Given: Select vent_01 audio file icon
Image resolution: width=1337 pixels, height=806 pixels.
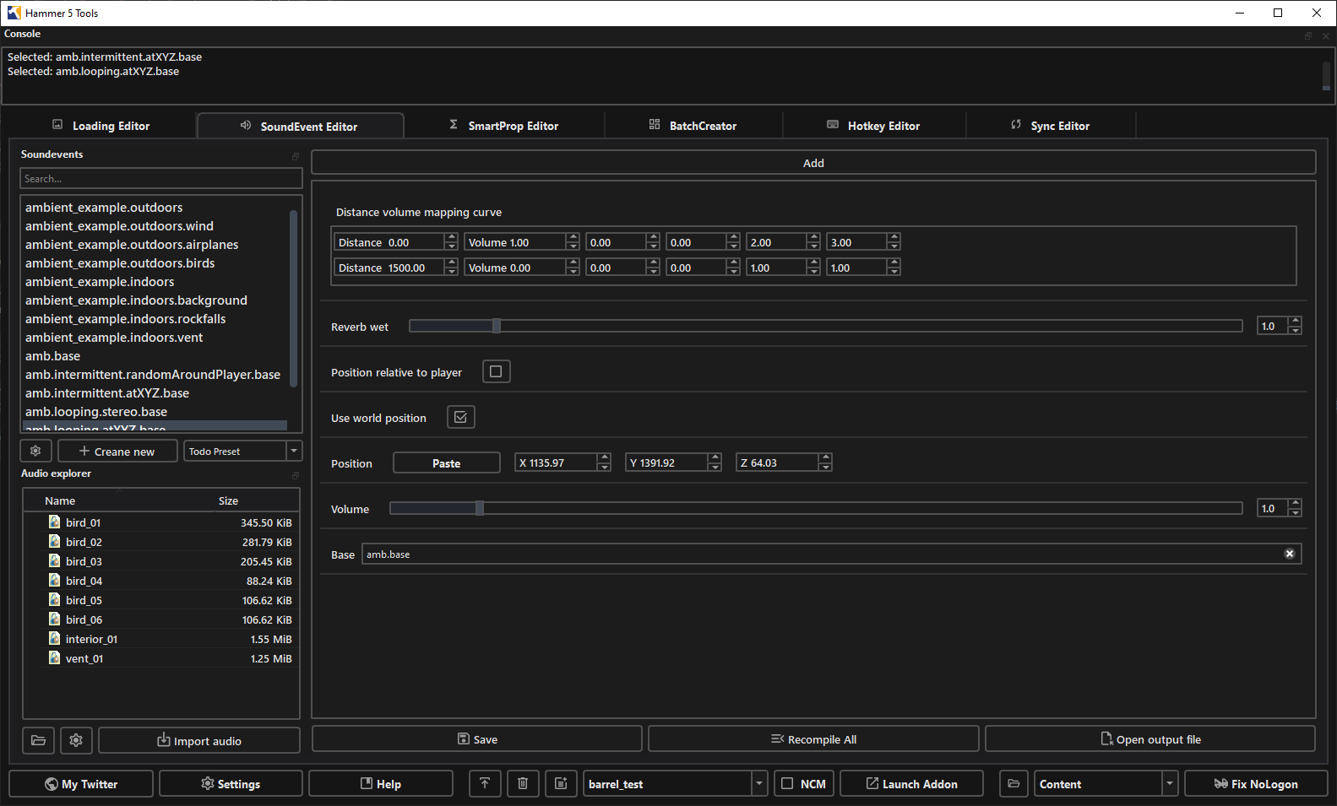Looking at the screenshot, I should pyautogui.click(x=55, y=657).
